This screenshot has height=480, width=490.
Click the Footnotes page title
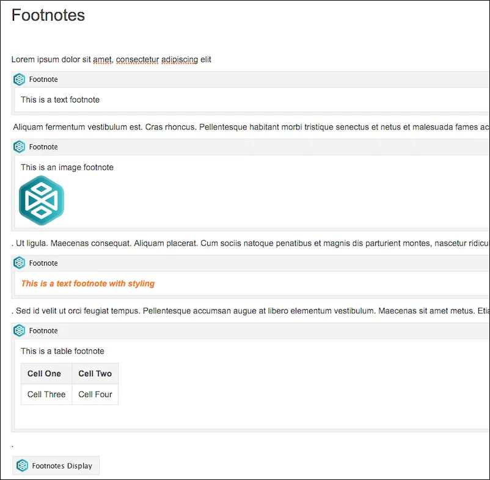coord(48,15)
